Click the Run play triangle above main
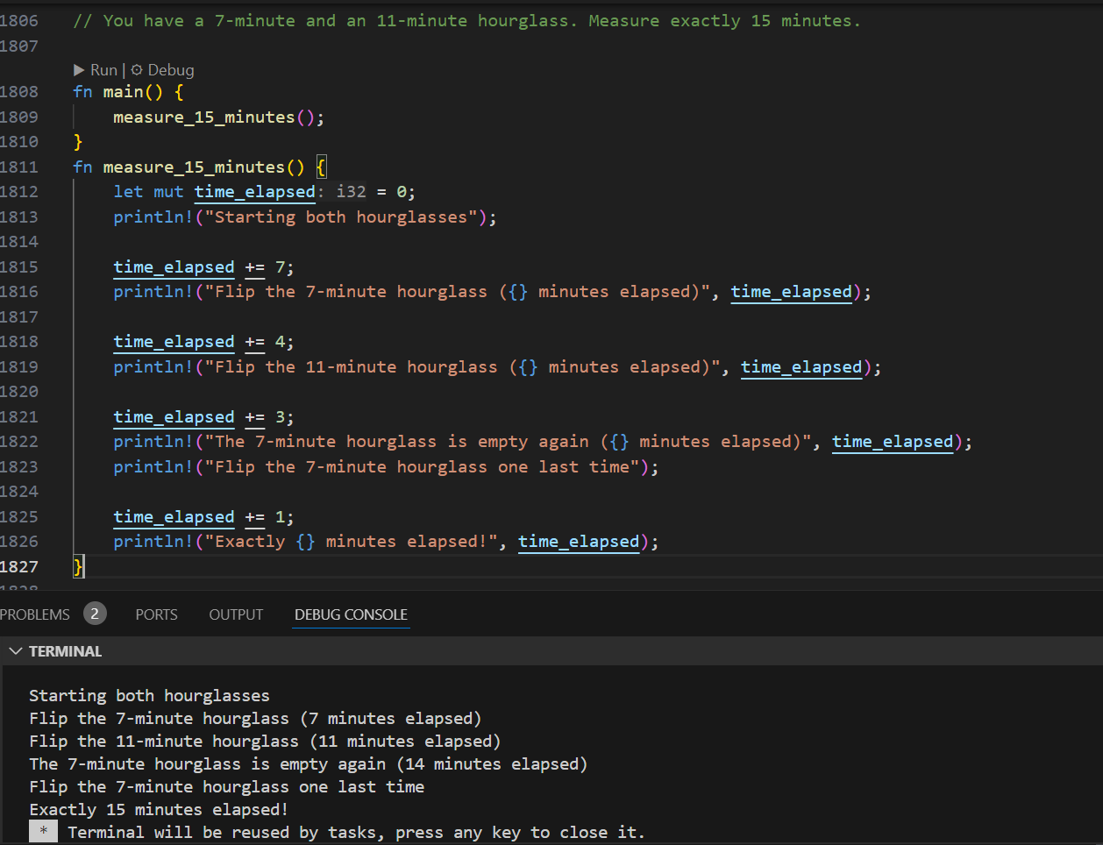Screen dimensions: 1103x845 pyautogui.click(x=79, y=70)
